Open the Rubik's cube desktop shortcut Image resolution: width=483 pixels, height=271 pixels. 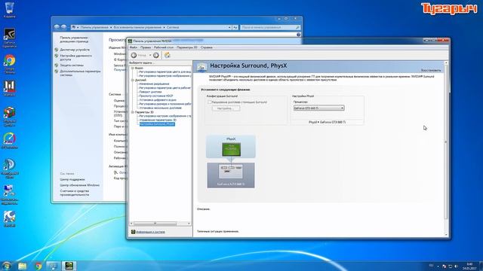pos(10,116)
